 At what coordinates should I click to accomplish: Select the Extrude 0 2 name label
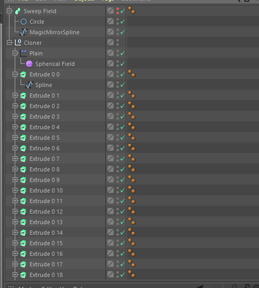[x=45, y=106]
